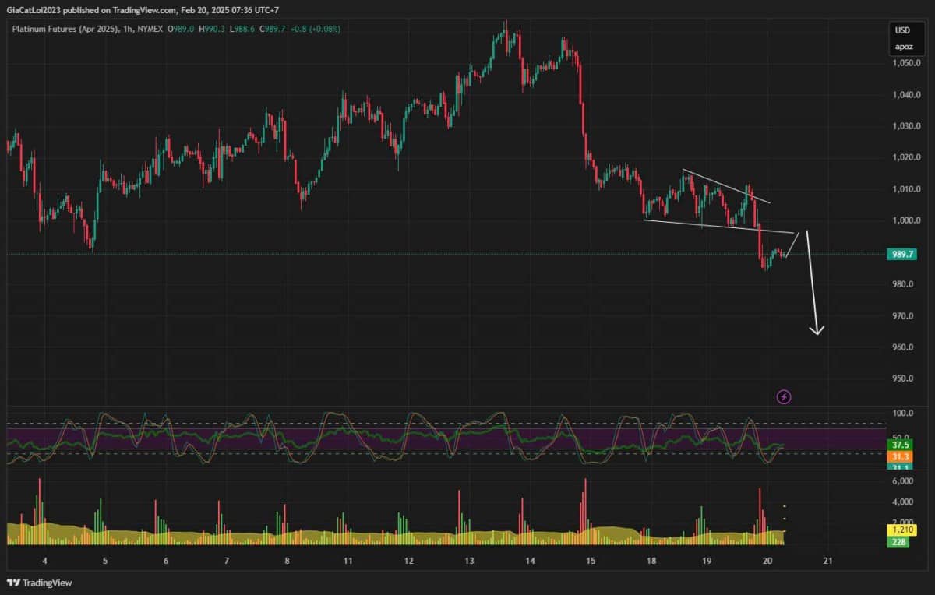Open the USD currency selector

point(902,31)
